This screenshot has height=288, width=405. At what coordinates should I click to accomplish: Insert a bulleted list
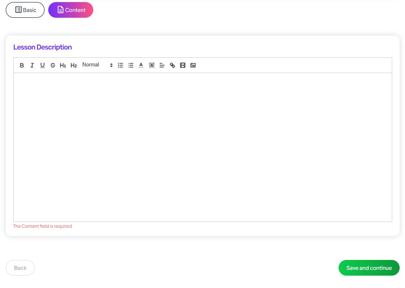coord(131,65)
